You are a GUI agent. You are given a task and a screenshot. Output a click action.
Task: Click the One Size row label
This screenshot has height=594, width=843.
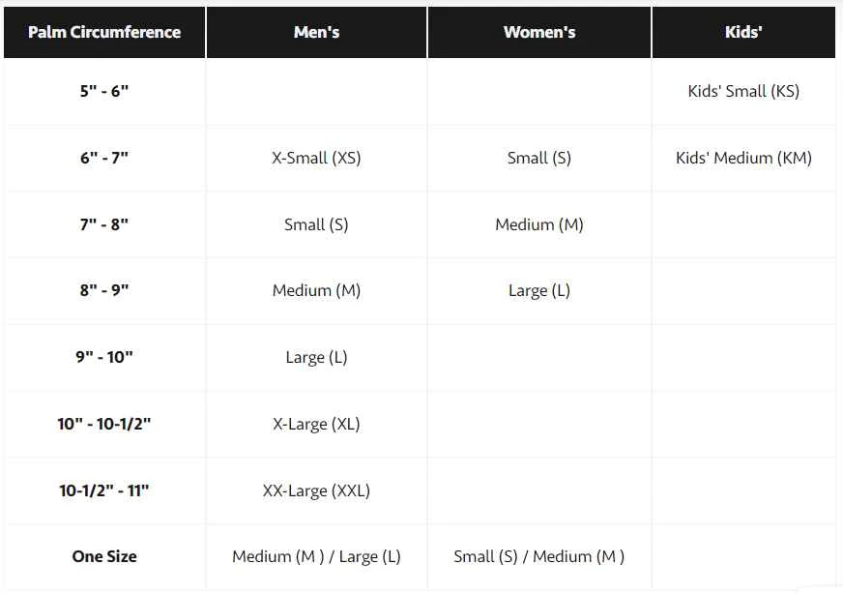click(x=104, y=556)
